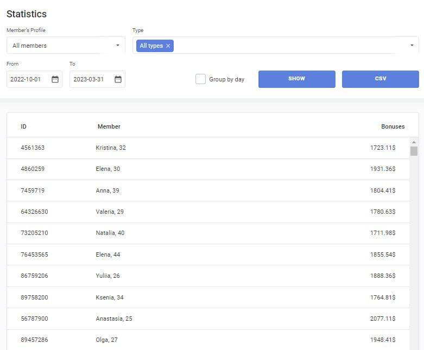Click the SHOW button
This screenshot has width=424, height=350.
pyautogui.click(x=296, y=79)
